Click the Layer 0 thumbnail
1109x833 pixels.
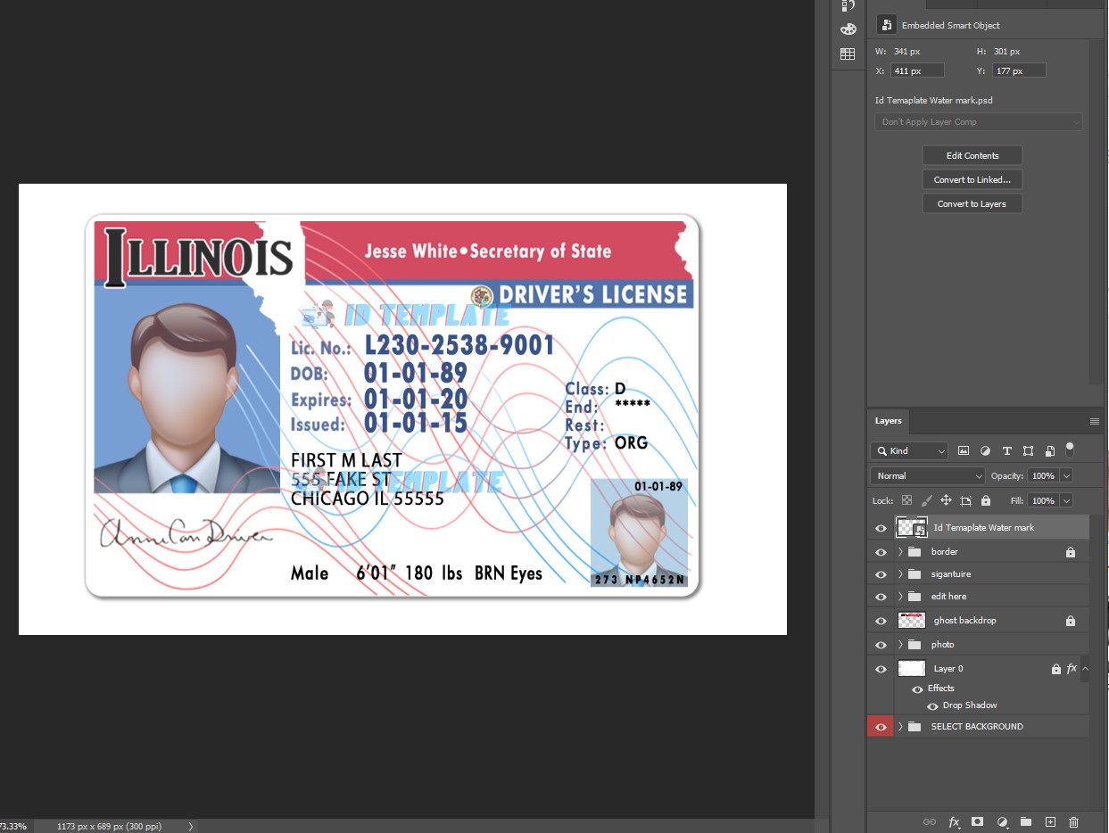point(912,669)
